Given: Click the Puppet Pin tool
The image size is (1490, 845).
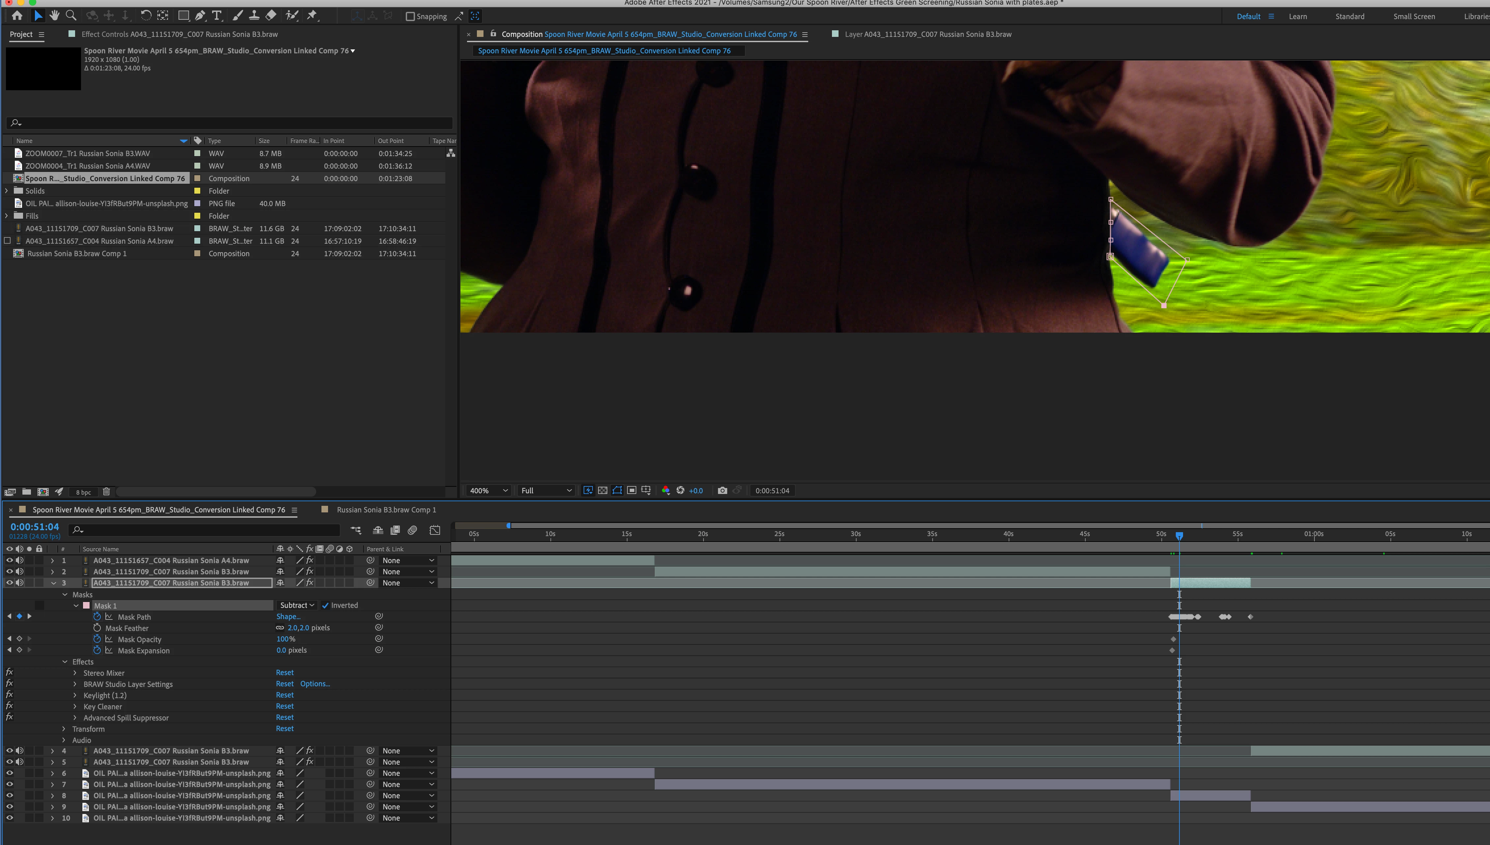Looking at the screenshot, I should click(312, 16).
